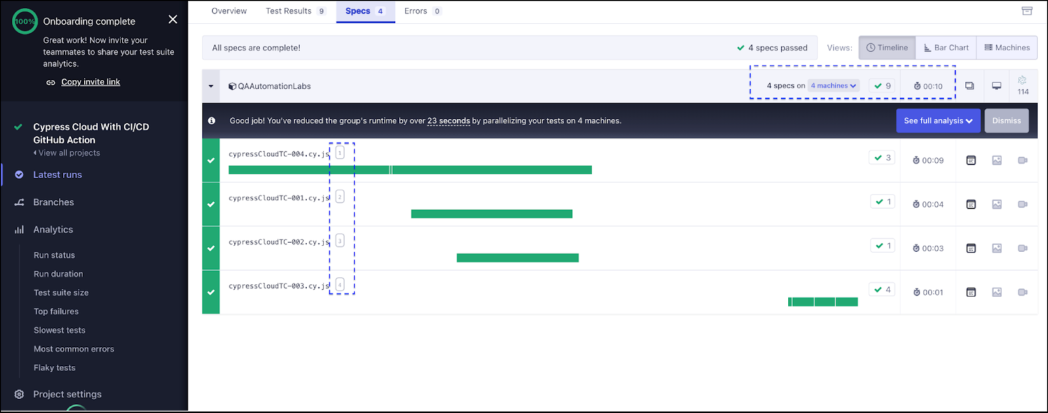
Task: Click the green timeline bar for cypressCloudTC-001
Action: point(491,214)
